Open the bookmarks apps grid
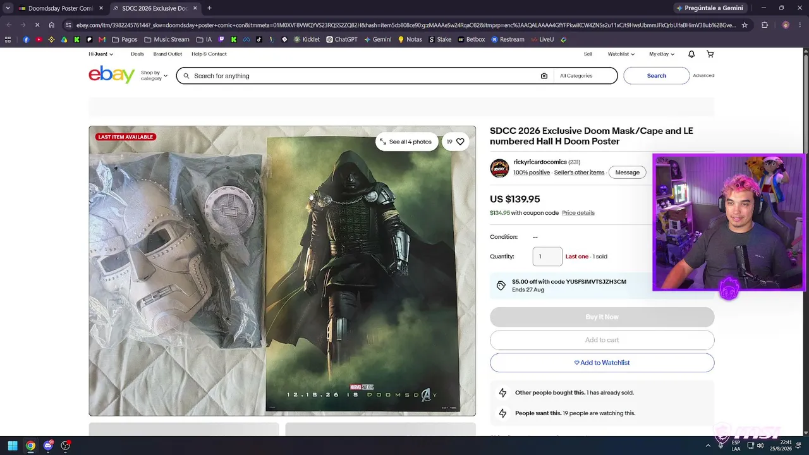Screen dimensions: 809x455 (8, 39)
